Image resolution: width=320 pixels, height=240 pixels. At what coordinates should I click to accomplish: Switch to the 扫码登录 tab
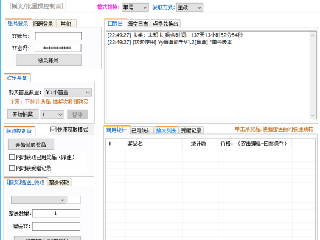tap(43, 24)
